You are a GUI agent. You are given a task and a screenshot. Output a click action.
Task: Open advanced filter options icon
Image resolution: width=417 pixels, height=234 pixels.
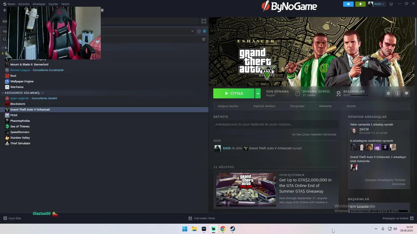(204, 39)
